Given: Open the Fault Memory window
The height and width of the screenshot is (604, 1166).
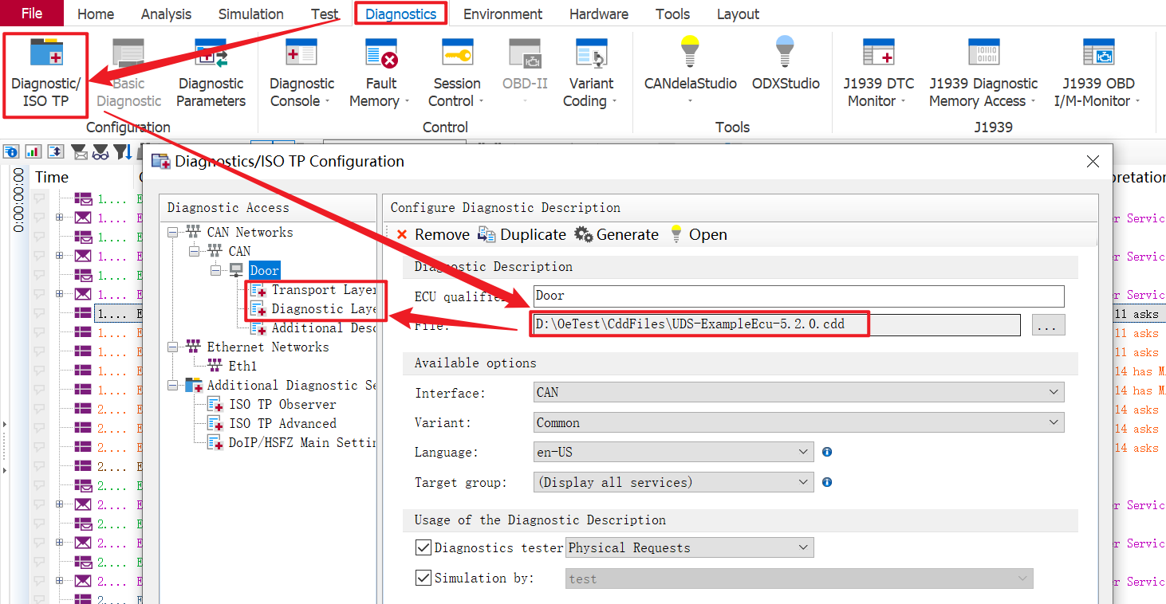Looking at the screenshot, I should point(380,73).
